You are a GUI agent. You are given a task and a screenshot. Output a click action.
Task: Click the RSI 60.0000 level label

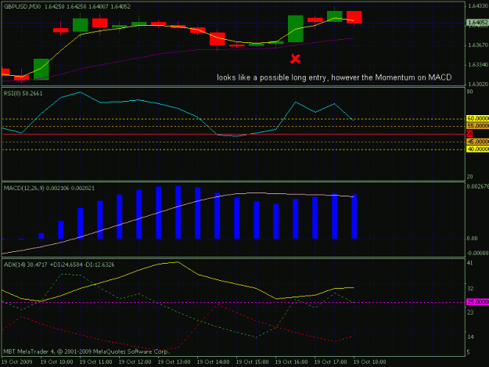click(x=477, y=118)
